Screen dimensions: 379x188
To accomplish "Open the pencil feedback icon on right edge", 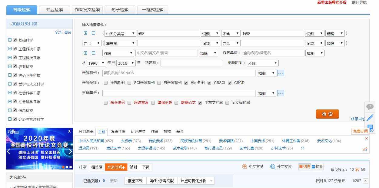I will click(x=370, y=118).
